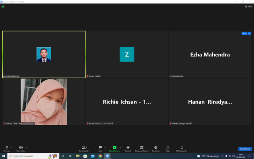Open the Chat panel
Viewport: 254px width, 159px height.
coord(100,149)
